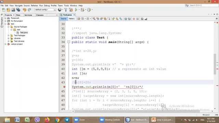Expand the Libraries node
Image resolution: width=219 pixels, height=123 pixels.
pyautogui.click(x=8, y=38)
